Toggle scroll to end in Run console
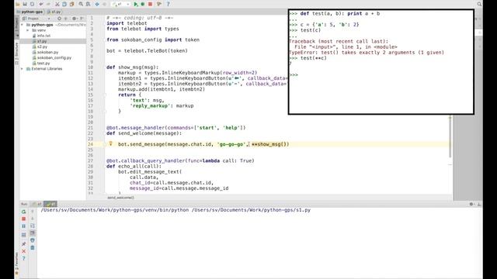The height and width of the screenshot is (279, 497). (x=33, y=233)
